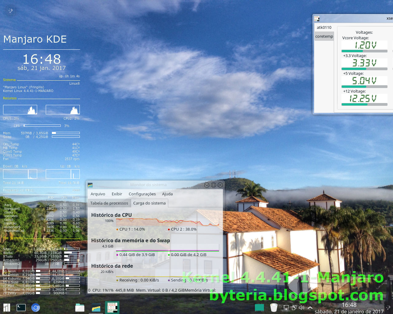
Task: Click Monitor do sistema window icon
Action: [x=90, y=185]
